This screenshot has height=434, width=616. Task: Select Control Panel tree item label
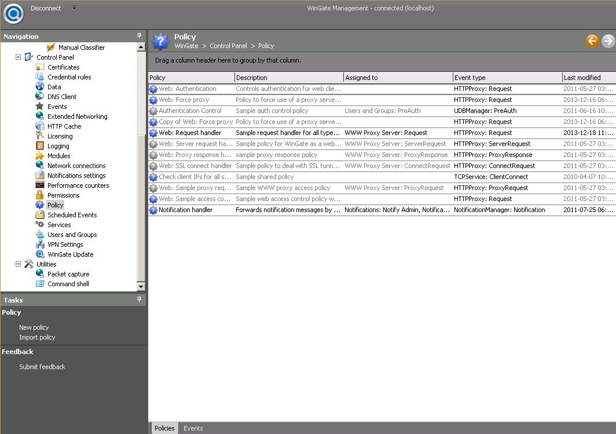(55, 57)
